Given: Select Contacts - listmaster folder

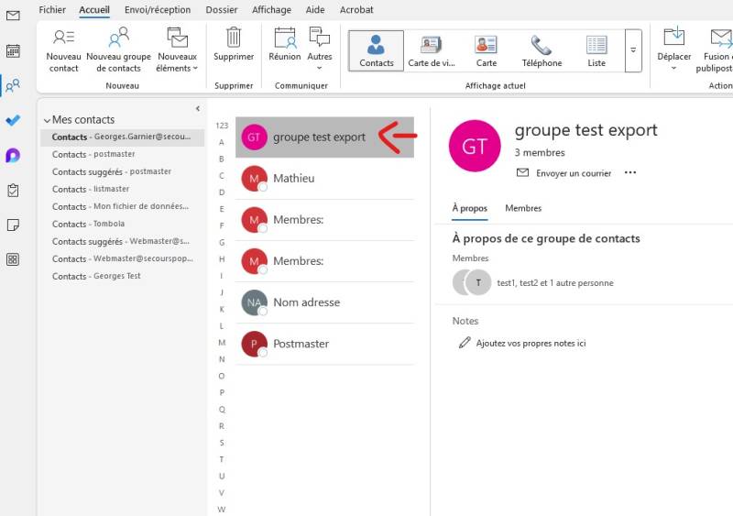Looking at the screenshot, I should 123,189.
